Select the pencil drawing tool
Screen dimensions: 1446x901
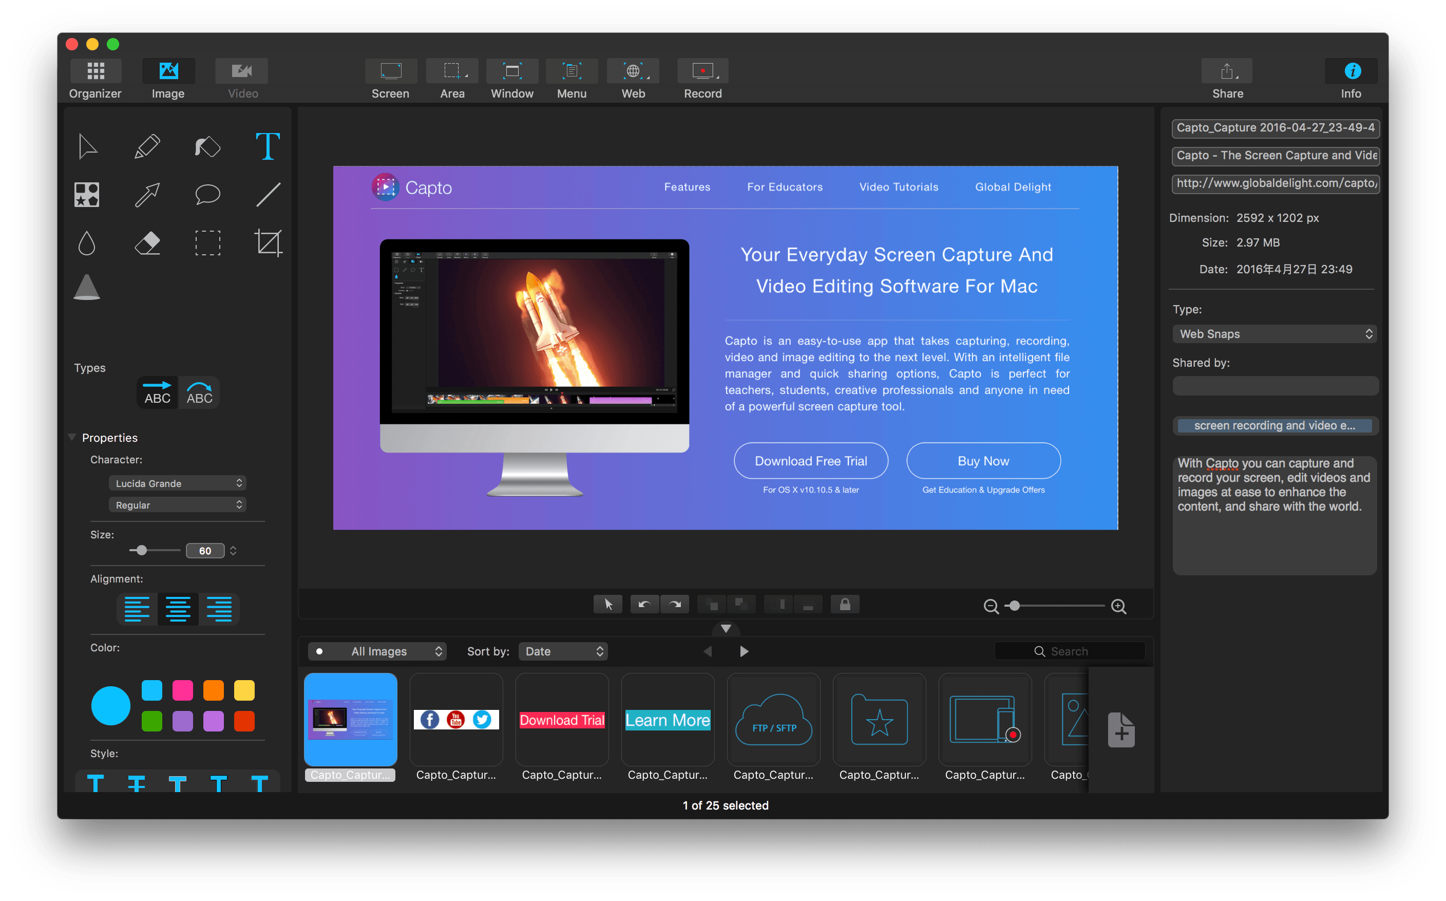147,146
